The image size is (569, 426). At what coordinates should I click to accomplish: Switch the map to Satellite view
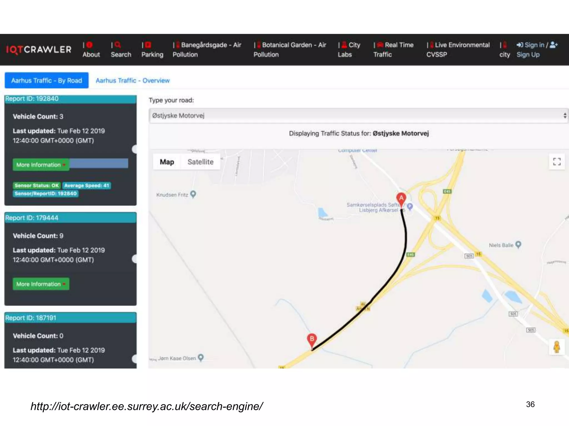pyautogui.click(x=200, y=162)
